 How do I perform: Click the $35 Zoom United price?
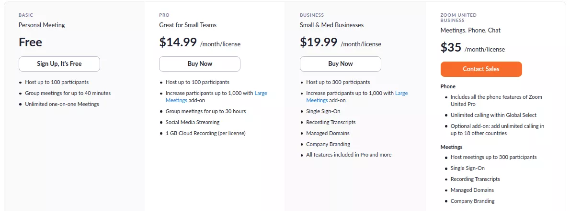(x=451, y=48)
